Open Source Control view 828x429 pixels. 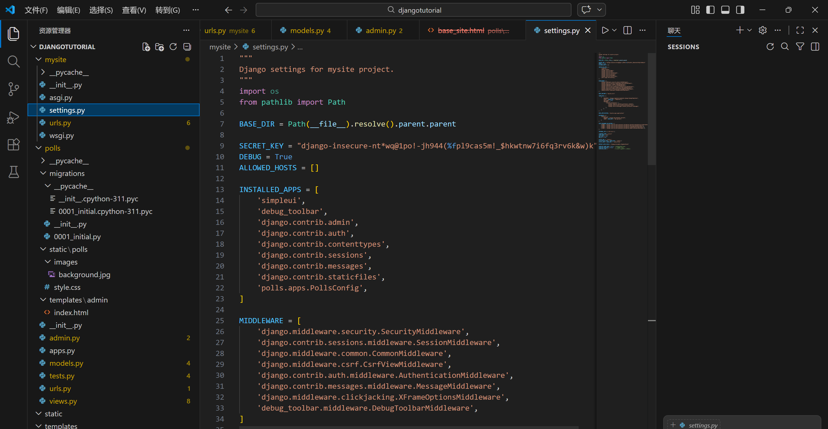[x=13, y=89]
